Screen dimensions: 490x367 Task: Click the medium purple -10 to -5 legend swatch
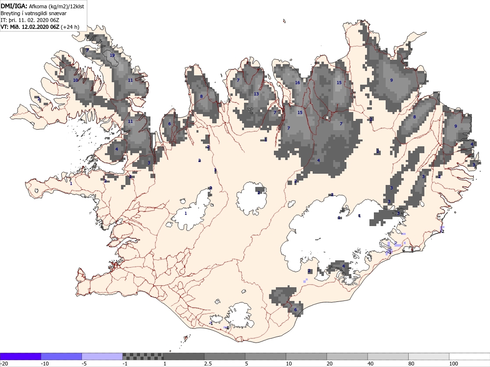(x=61, y=356)
